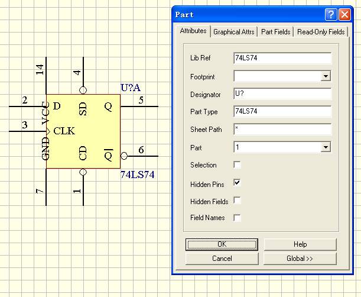Expand the Part number dropdown arrow
The width and height of the screenshot is (361, 297).
[x=326, y=147]
